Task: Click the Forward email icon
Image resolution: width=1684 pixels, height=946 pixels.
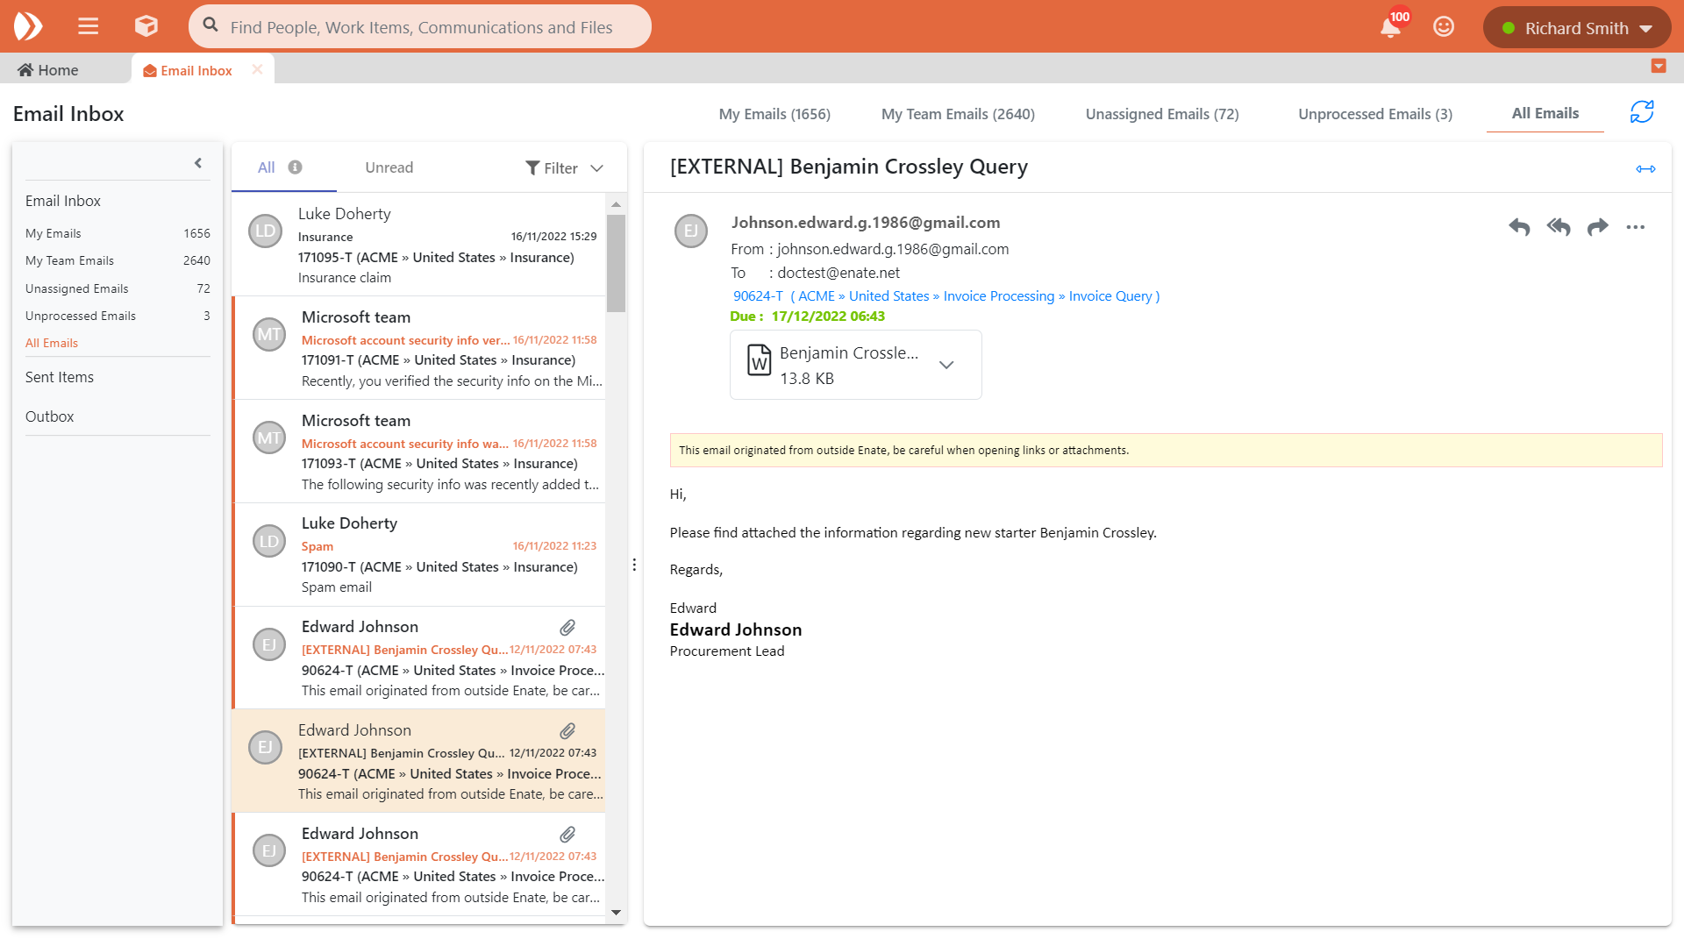Action: click(x=1597, y=227)
